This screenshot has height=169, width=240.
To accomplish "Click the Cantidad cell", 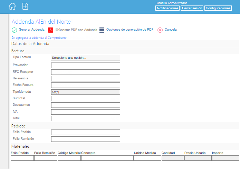I will (x=173, y=158).
